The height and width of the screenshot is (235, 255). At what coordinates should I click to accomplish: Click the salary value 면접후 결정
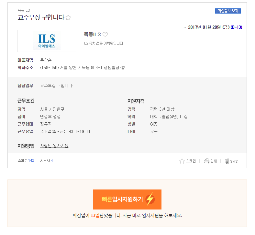50,117
